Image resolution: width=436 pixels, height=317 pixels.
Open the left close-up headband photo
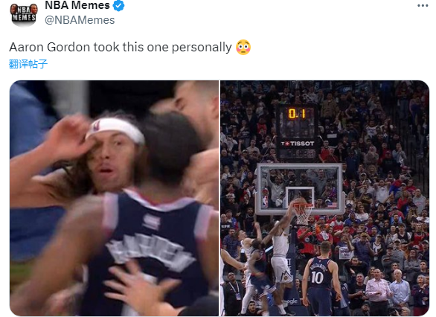point(115,198)
